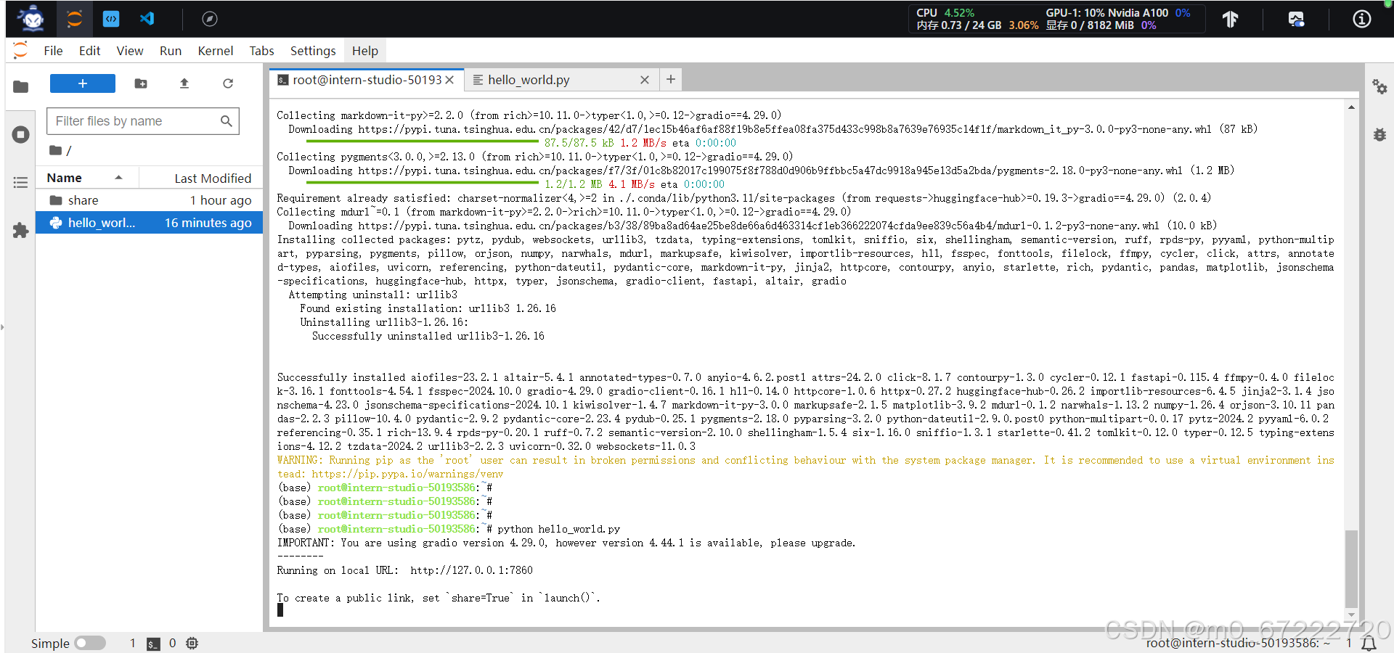This screenshot has height=653, width=1394.
Task: Open the Kernel menu
Action: click(215, 50)
